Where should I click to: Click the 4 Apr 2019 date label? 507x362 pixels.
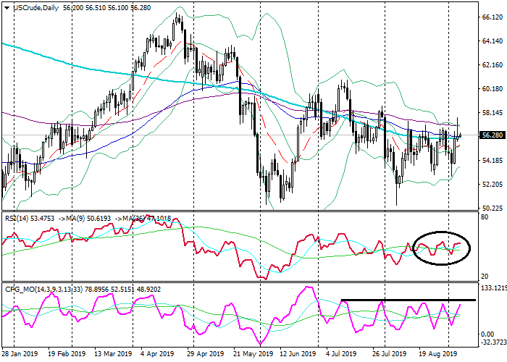point(156,355)
